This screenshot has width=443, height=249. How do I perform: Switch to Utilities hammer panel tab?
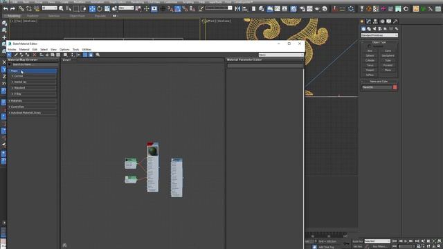tap(395, 21)
